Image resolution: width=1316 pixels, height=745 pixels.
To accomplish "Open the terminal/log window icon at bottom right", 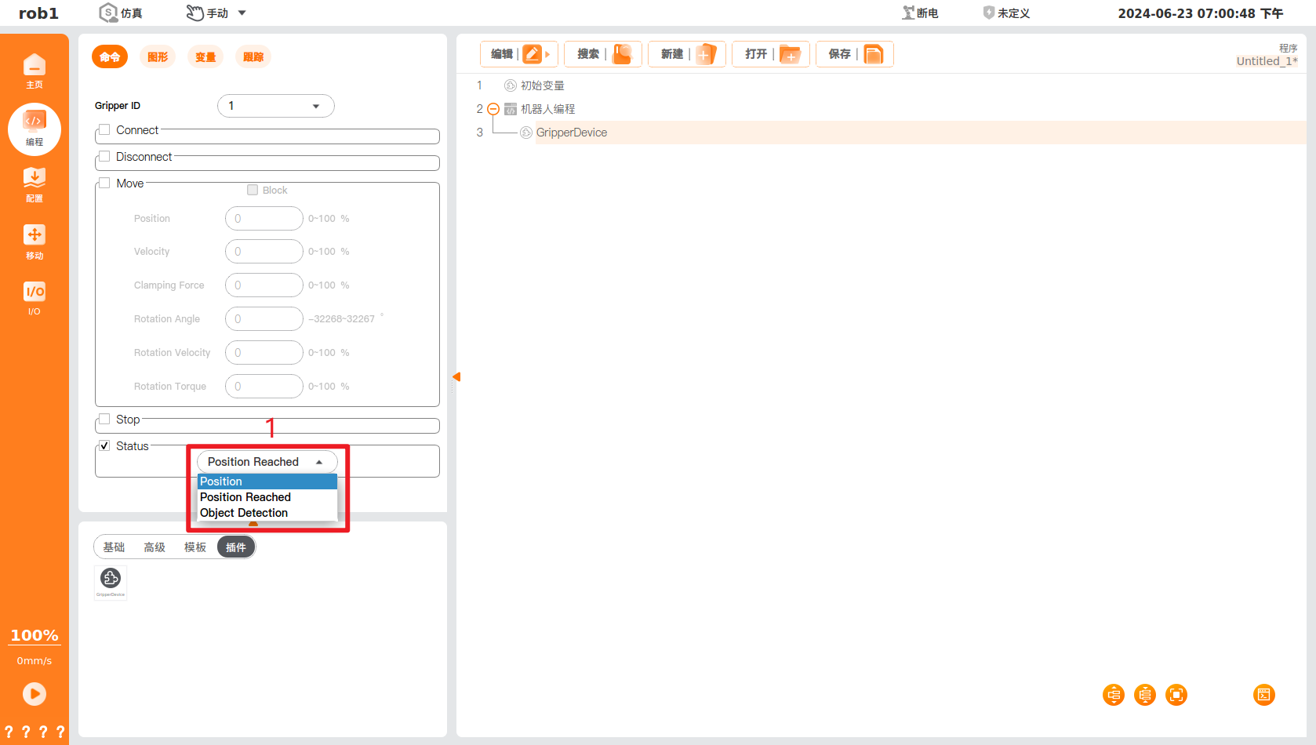I will [x=1263, y=695].
